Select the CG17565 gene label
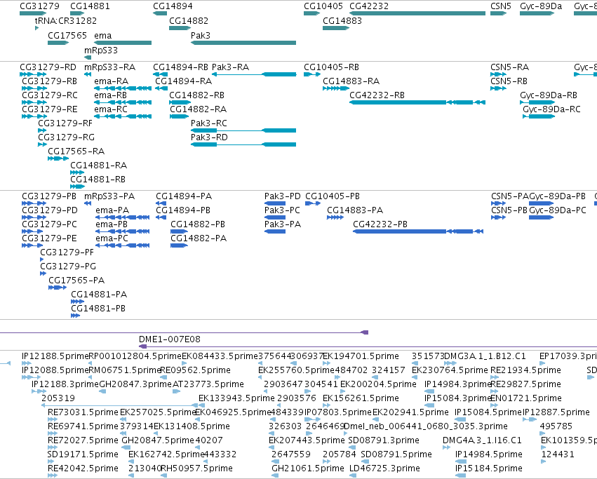Viewport: 597px width, 479px height. tap(67, 35)
